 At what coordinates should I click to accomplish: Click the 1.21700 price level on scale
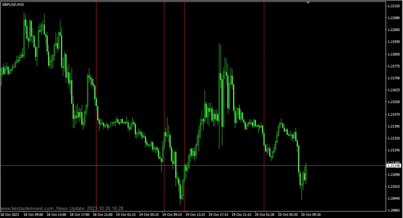tap(394, 78)
